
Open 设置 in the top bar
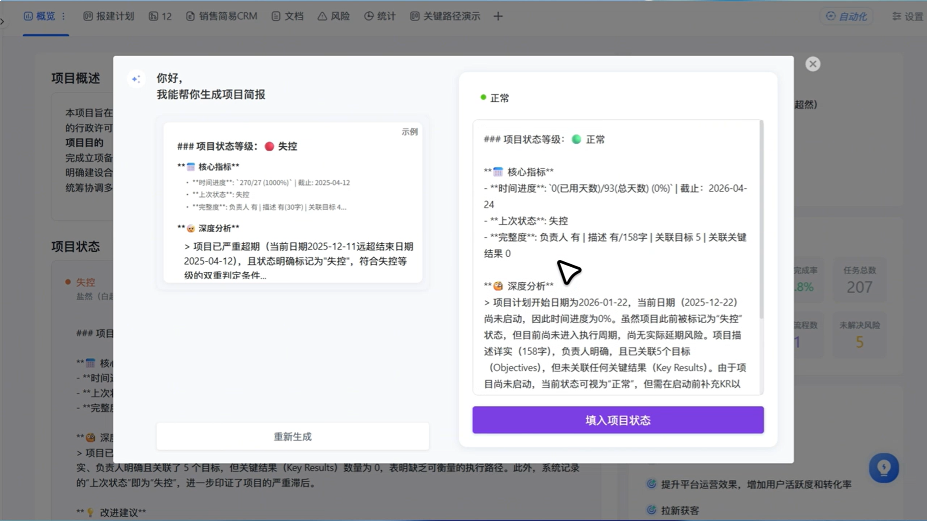coord(908,16)
